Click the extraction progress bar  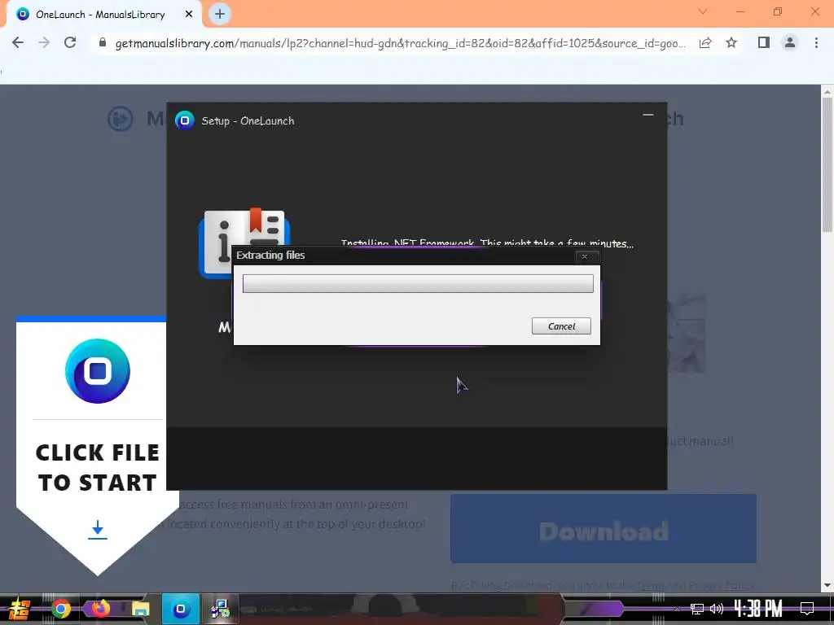click(x=418, y=283)
